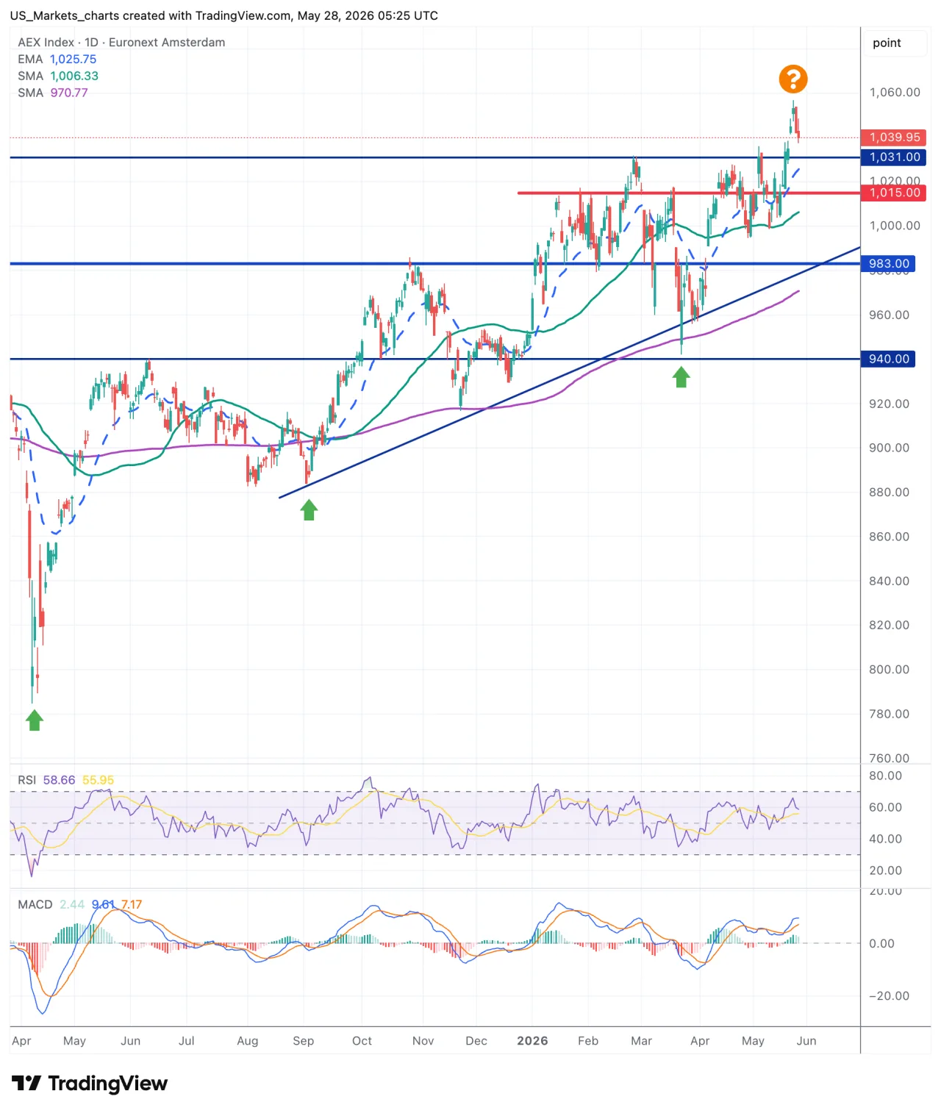This screenshot has height=1113, width=941.
Task: Click the 920.00 price axis value
Action: [x=890, y=404]
